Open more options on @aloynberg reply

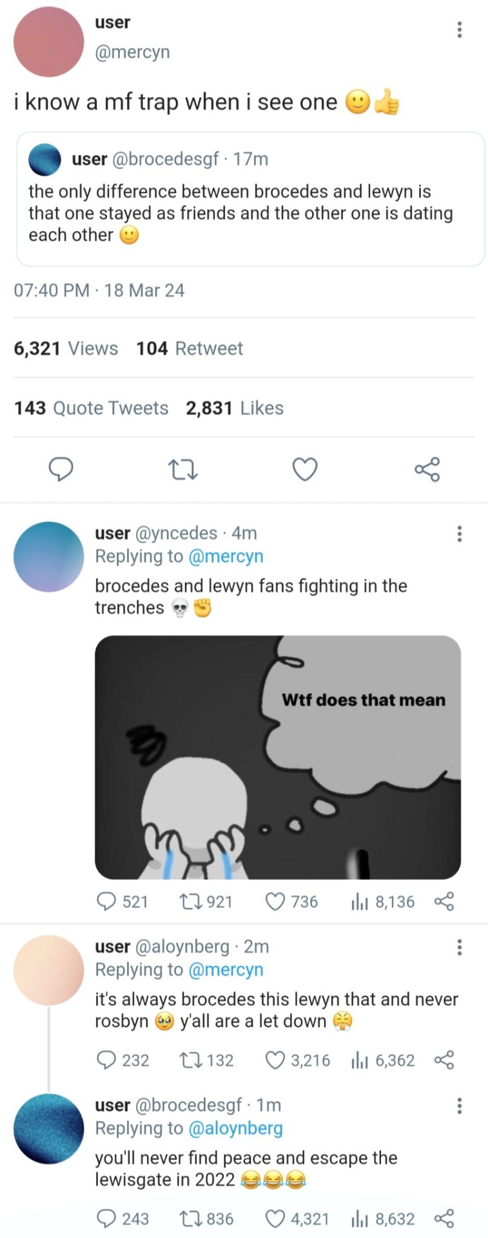(x=459, y=947)
